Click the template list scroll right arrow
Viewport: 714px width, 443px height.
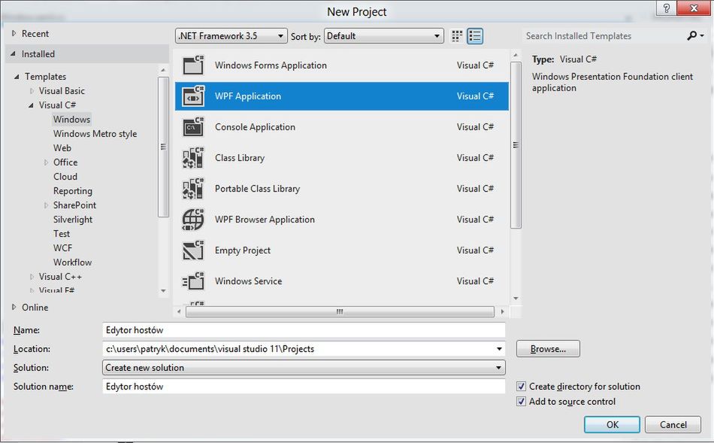pyautogui.click(x=502, y=311)
